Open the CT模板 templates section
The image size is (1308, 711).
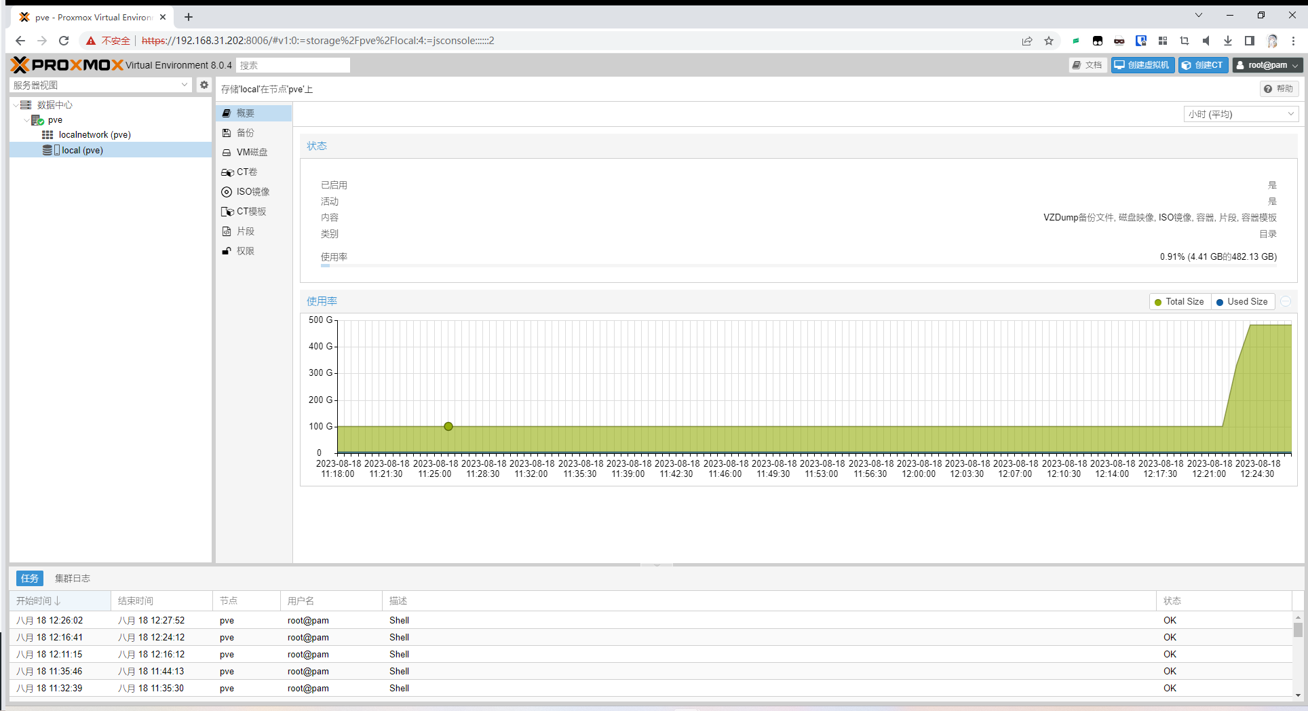(250, 212)
